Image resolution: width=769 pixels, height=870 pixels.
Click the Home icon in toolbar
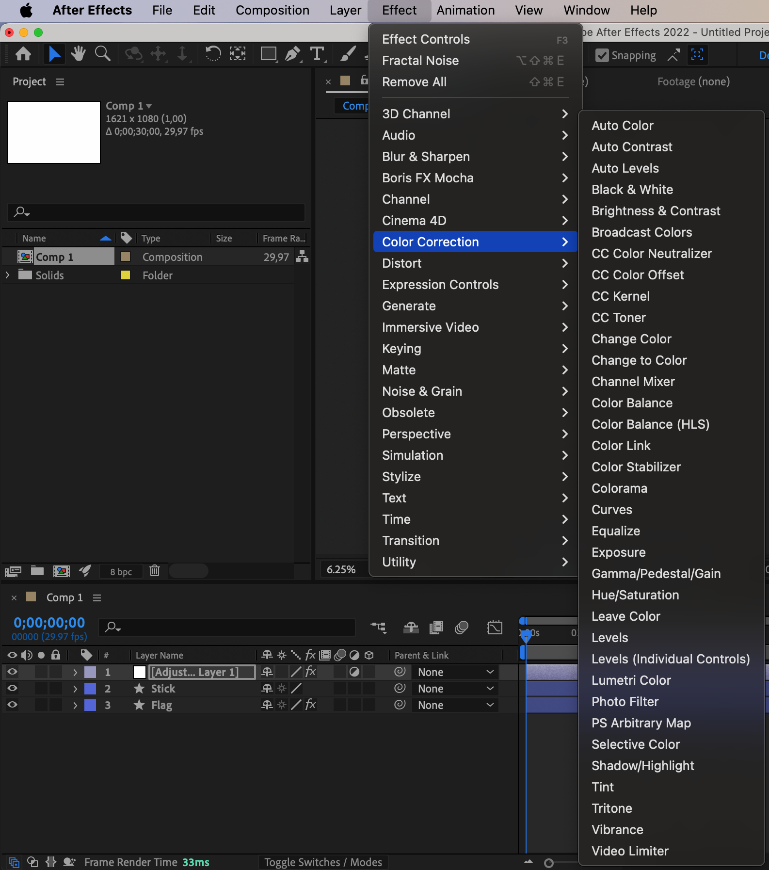pos(23,54)
